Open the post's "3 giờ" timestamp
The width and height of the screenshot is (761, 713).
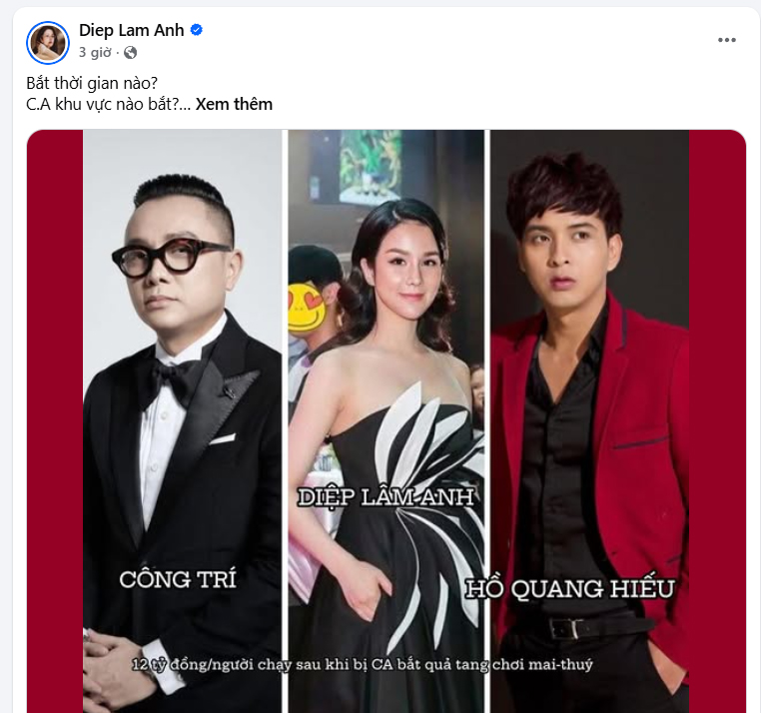pyautogui.click(x=95, y=52)
